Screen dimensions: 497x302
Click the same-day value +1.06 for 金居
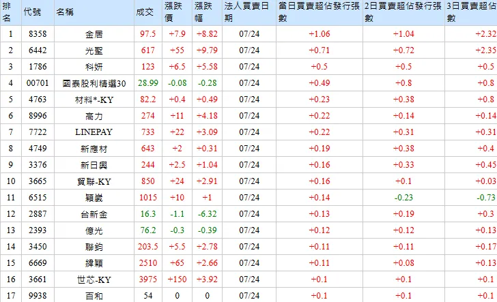(319, 34)
